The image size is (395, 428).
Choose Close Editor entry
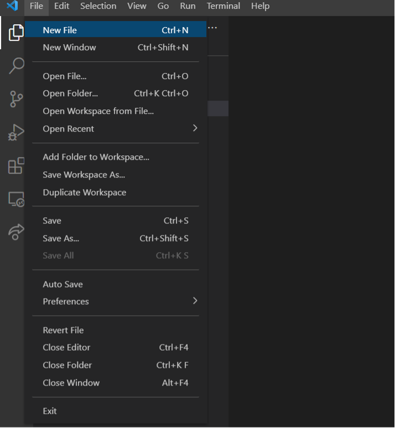116,347
